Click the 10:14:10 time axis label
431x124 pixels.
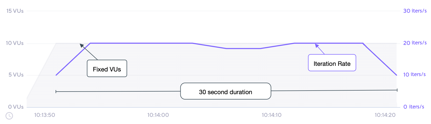pyautogui.click(x=271, y=115)
